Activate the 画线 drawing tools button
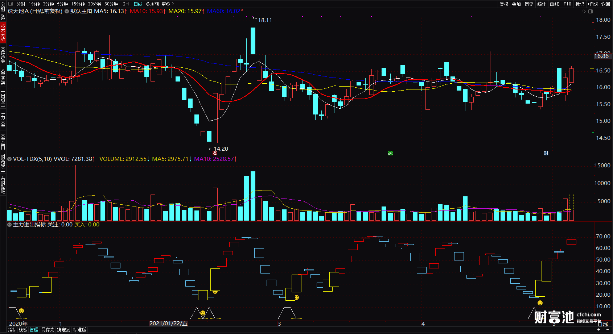613x334 pixels. (x=554, y=4)
